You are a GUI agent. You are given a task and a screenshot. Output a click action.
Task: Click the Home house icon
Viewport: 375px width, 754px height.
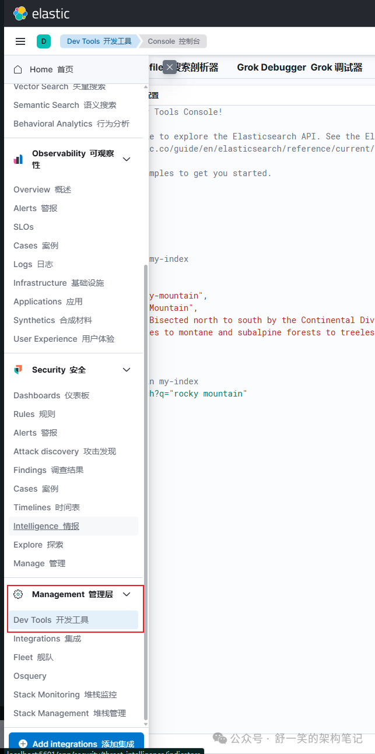(18, 69)
